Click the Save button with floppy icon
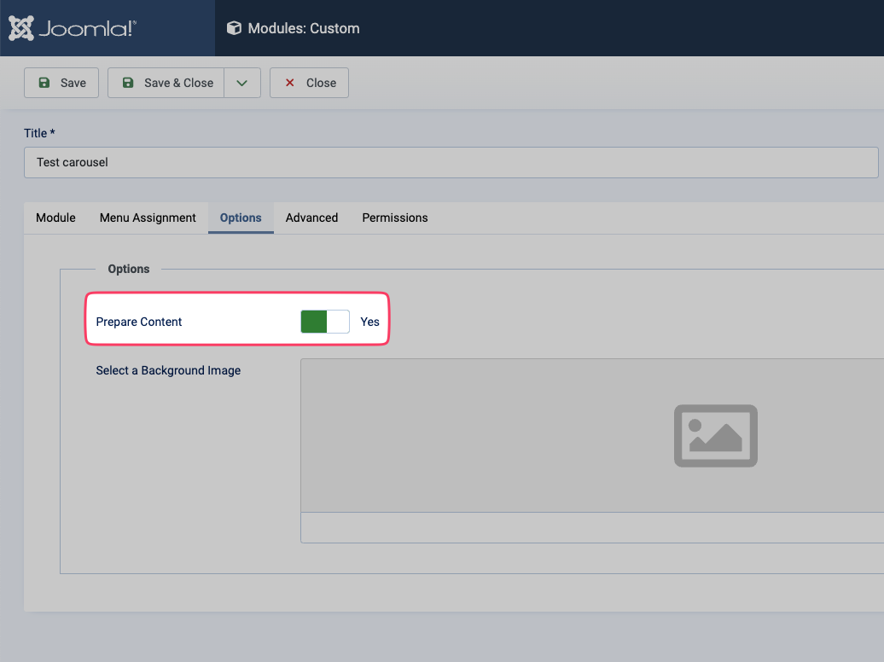 [x=61, y=83]
